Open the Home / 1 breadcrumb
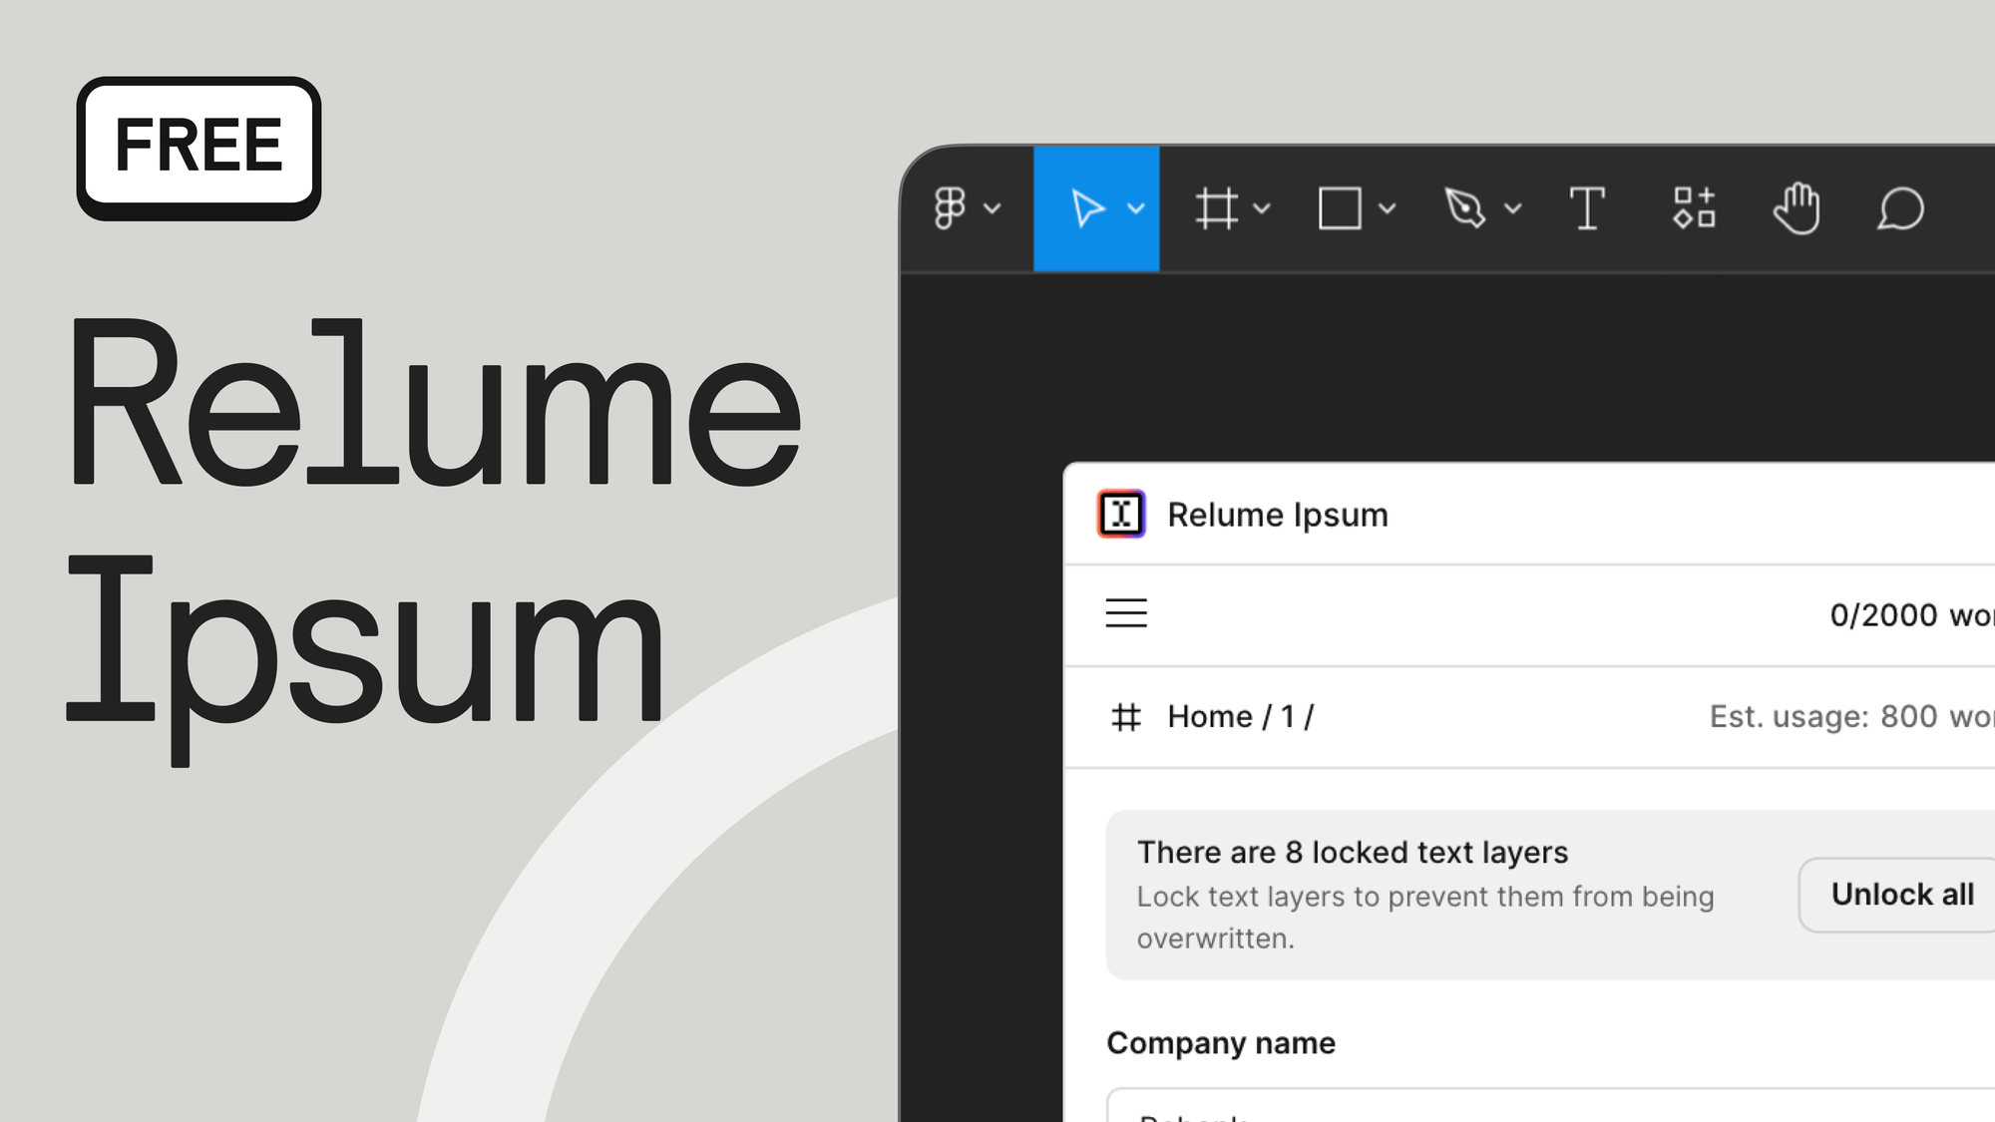 1242,715
